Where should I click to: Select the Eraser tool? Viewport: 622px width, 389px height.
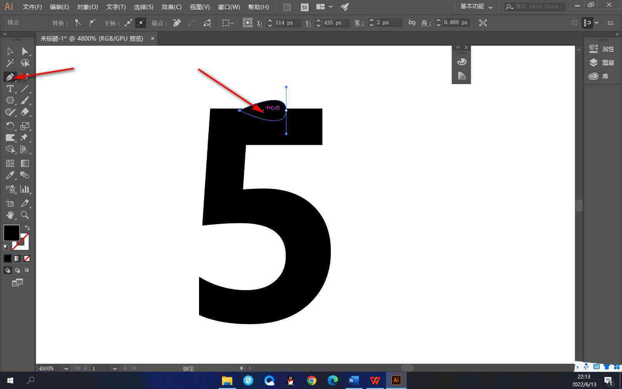[25, 112]
